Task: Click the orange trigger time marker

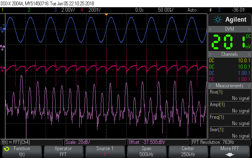Action: click(106, 15)
